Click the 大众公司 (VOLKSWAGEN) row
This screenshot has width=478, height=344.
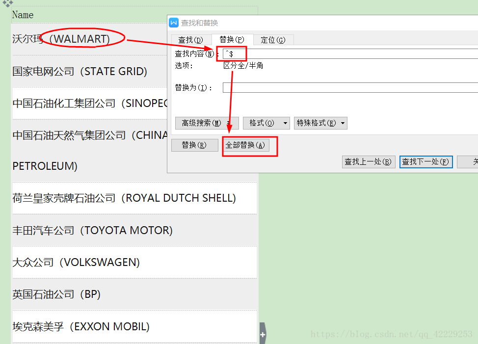click(134, 263)
